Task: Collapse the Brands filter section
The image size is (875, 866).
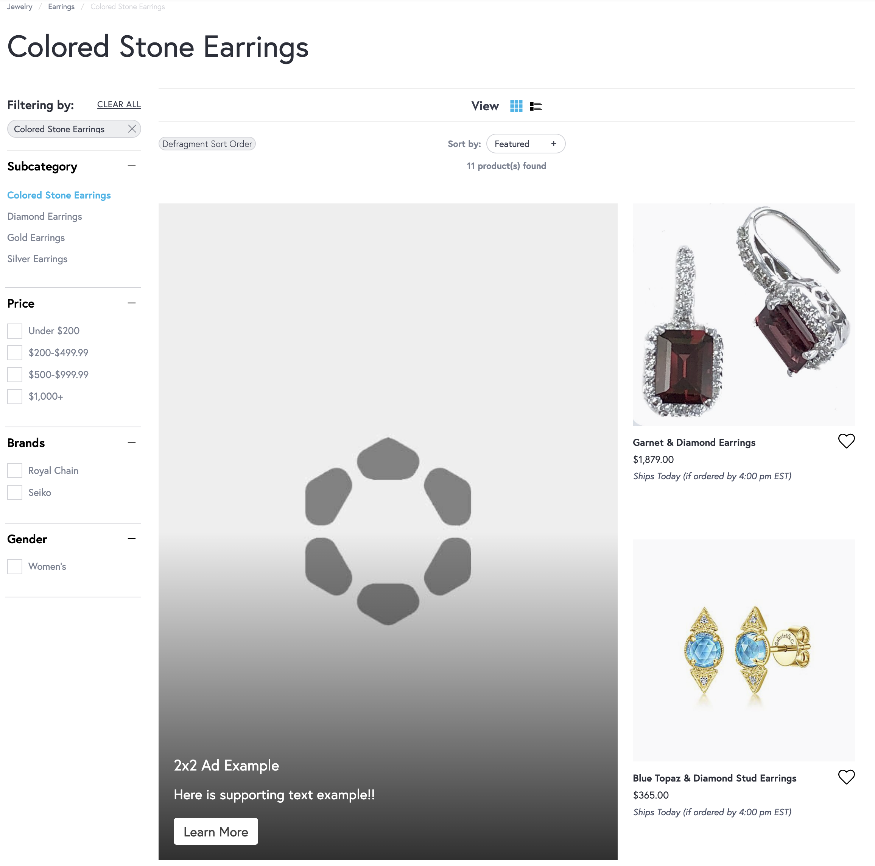Action: tap(132, 442)
